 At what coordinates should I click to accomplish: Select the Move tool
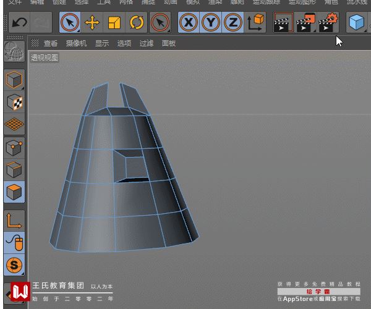click(92, 22)
